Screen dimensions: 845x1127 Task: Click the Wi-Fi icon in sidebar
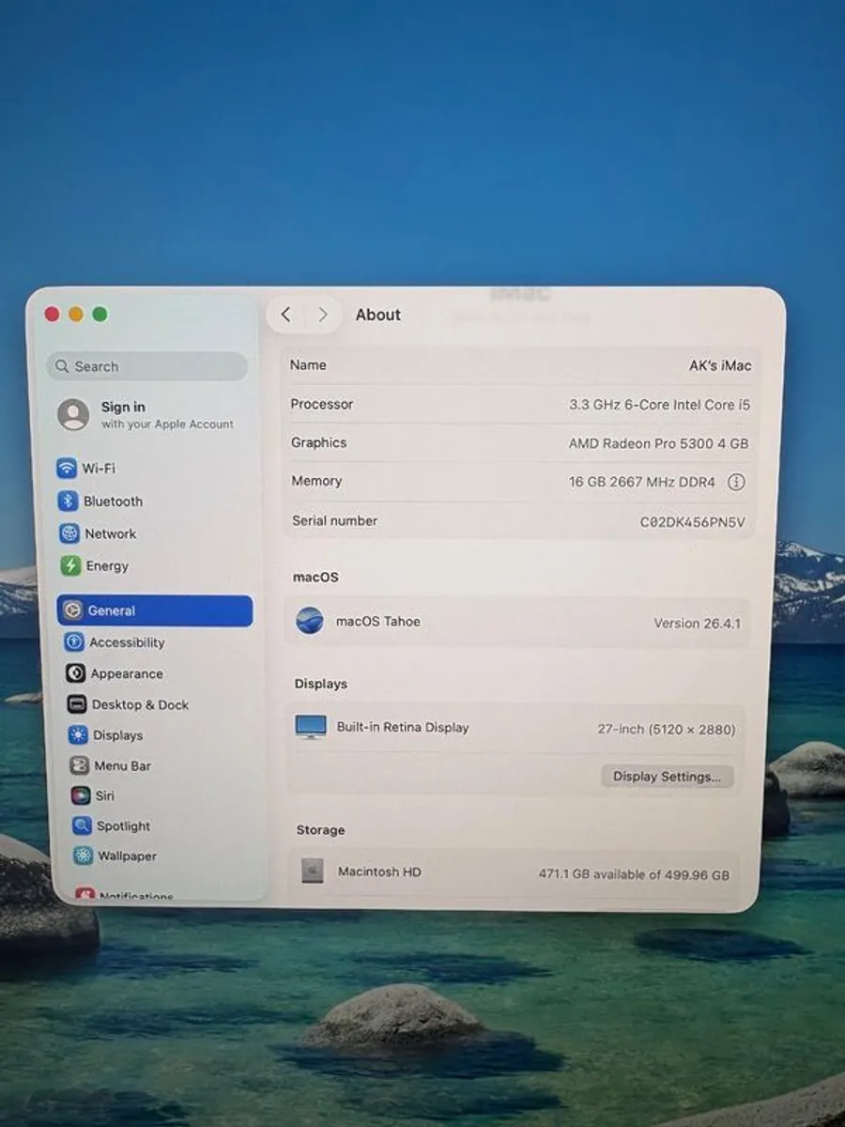pyautogui.click(x=67, y=468)
